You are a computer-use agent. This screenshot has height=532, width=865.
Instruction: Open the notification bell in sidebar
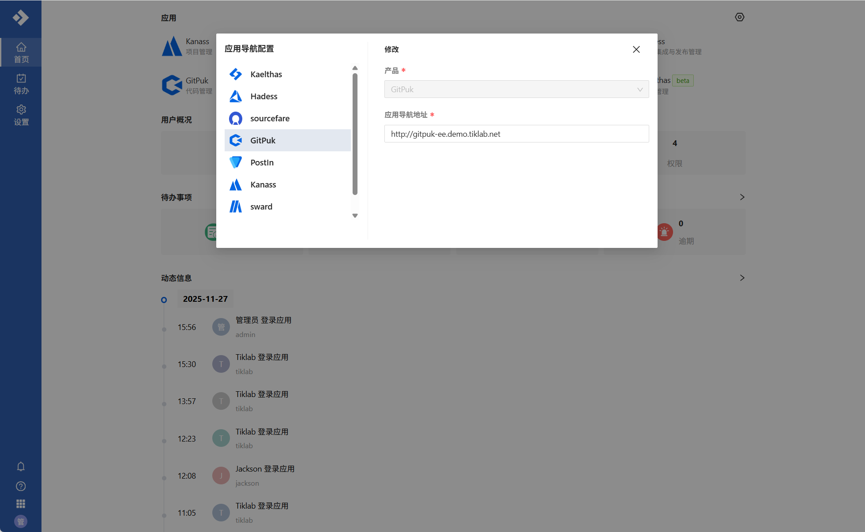(21, 466)
